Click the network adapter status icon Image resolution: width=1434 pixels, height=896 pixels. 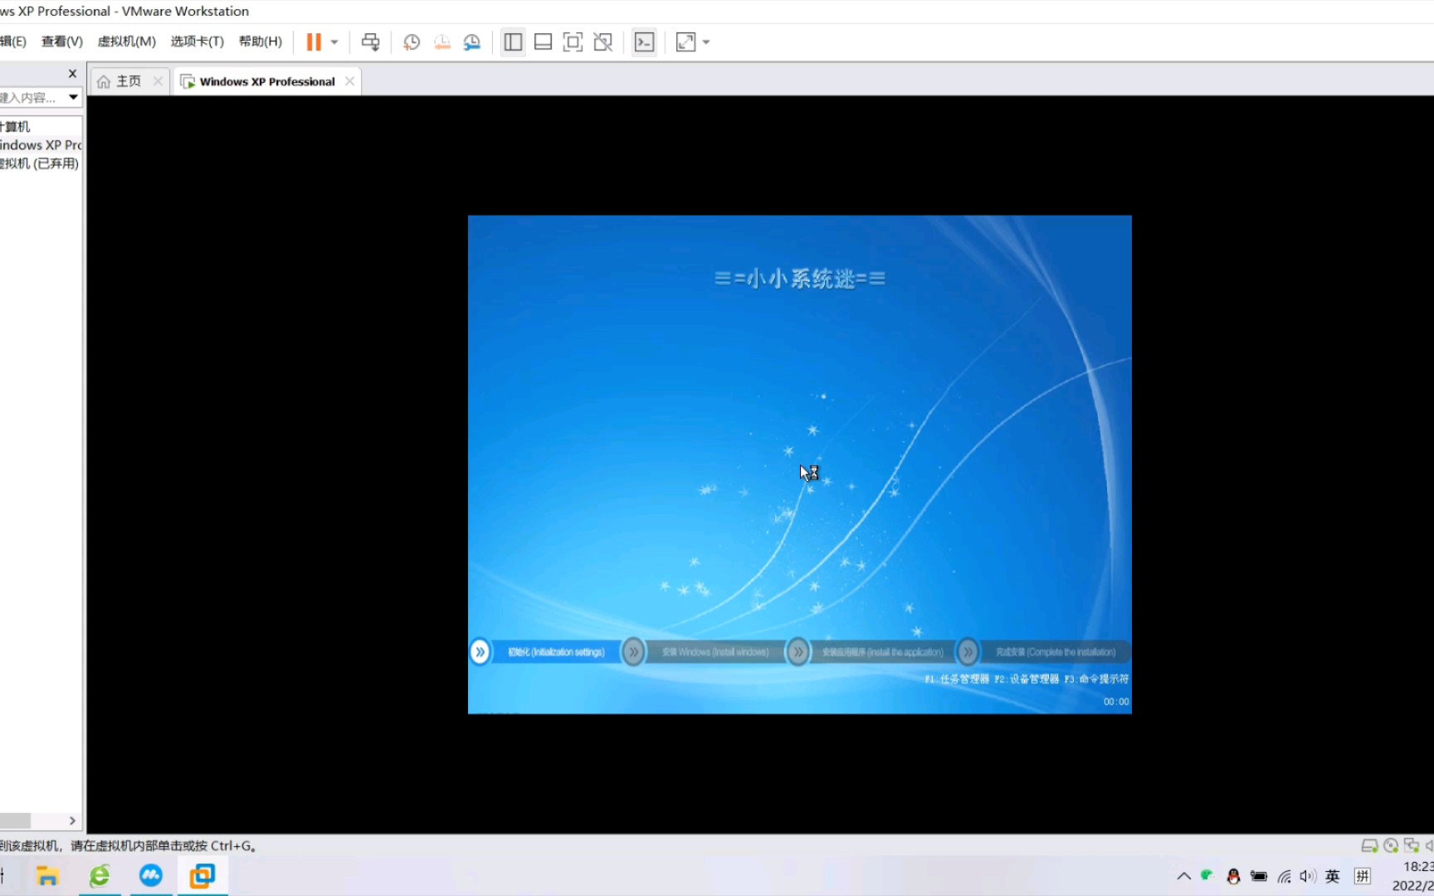point(1412,846)
